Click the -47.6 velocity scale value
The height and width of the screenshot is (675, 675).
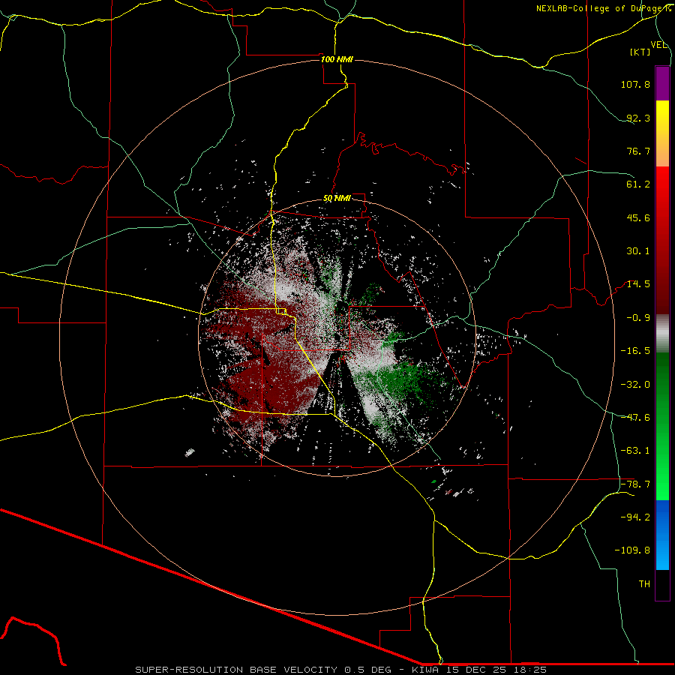pyautogui.click(x=635, y=418)
